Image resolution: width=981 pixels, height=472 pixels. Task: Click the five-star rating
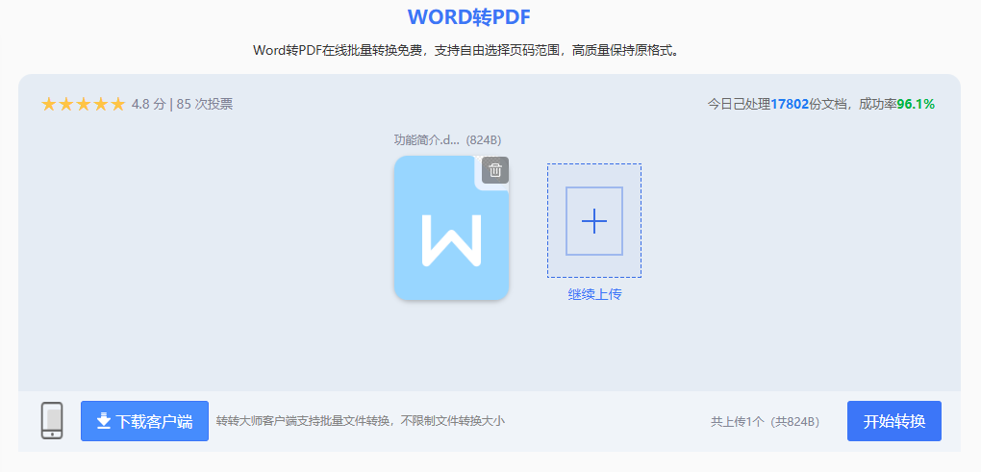[84, 105]
